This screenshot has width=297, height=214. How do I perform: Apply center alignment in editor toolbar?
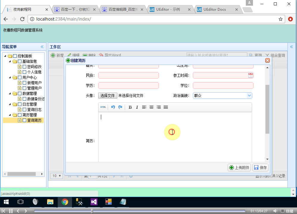click(x=151, y=107)
